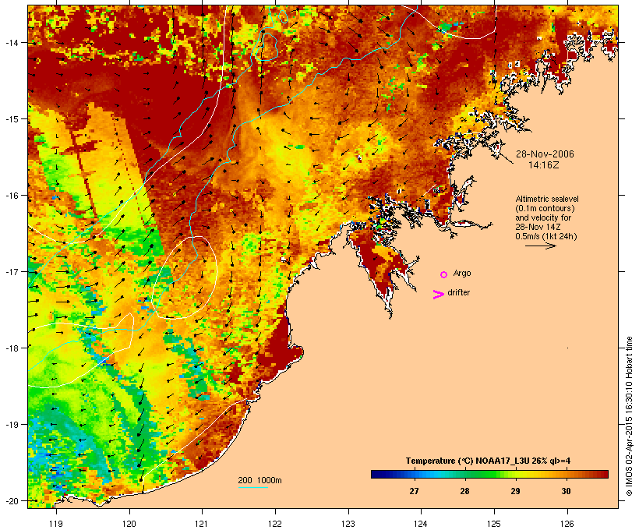This screenshot has height=530, width=639.
Task: Click the longitude axis label 122
Action: pos(275,524)
